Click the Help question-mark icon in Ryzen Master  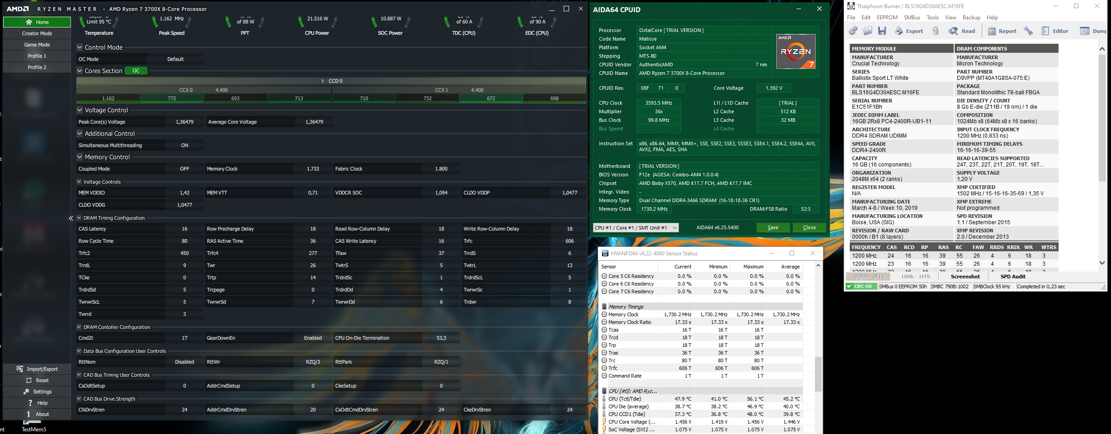30,403
